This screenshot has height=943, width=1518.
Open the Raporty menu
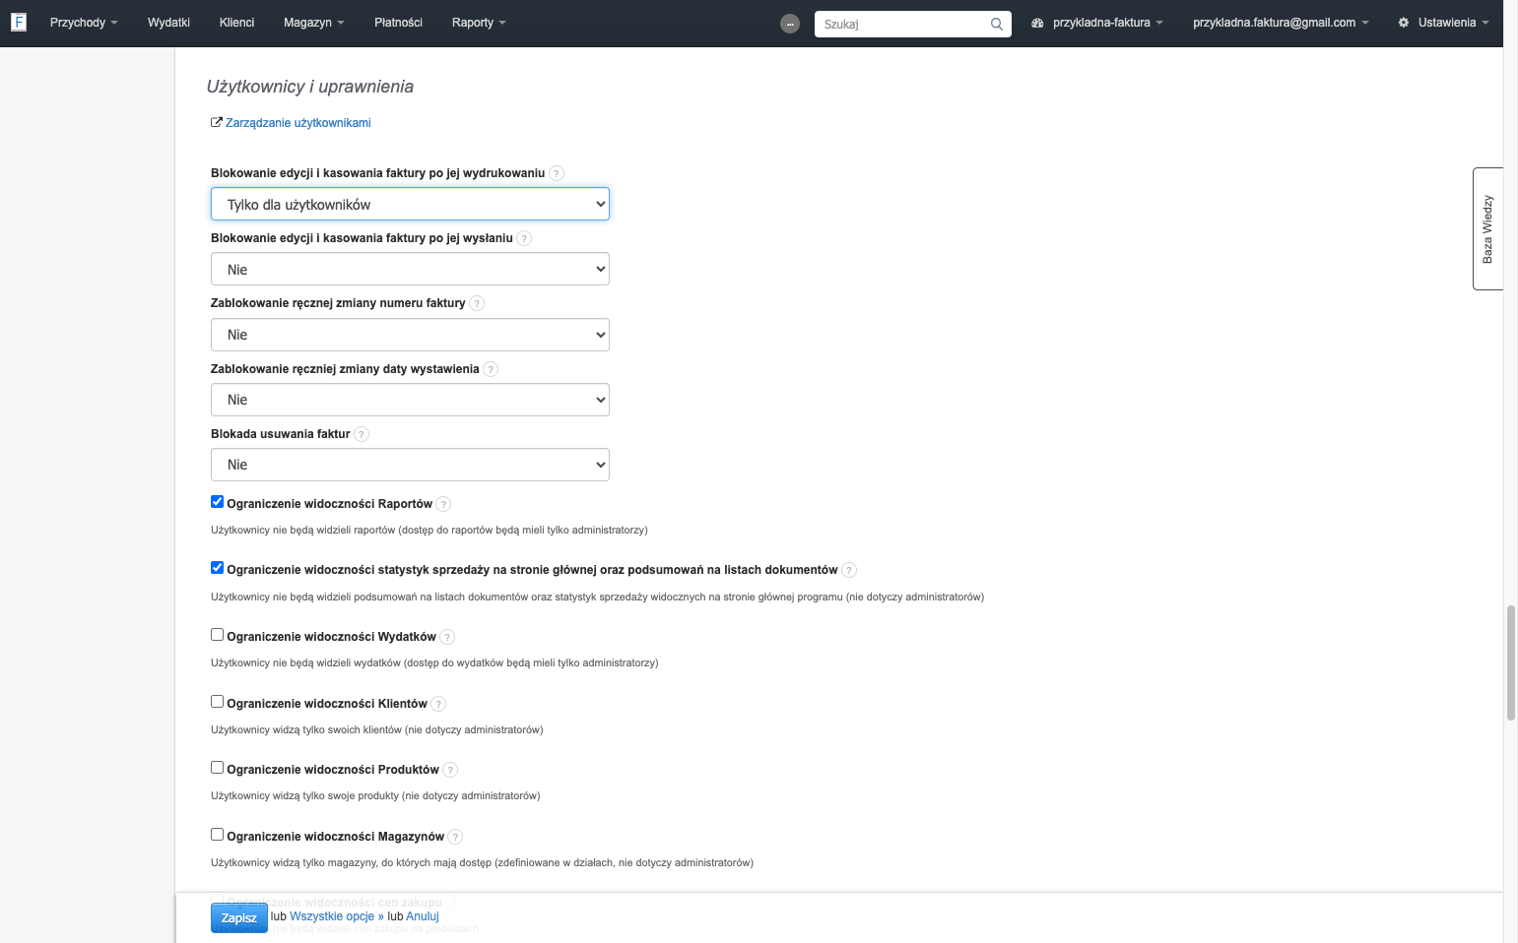tap(479, 23)
